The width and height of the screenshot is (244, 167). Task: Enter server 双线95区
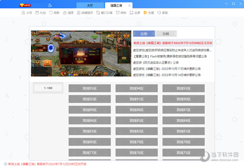[x=89, y=88]
